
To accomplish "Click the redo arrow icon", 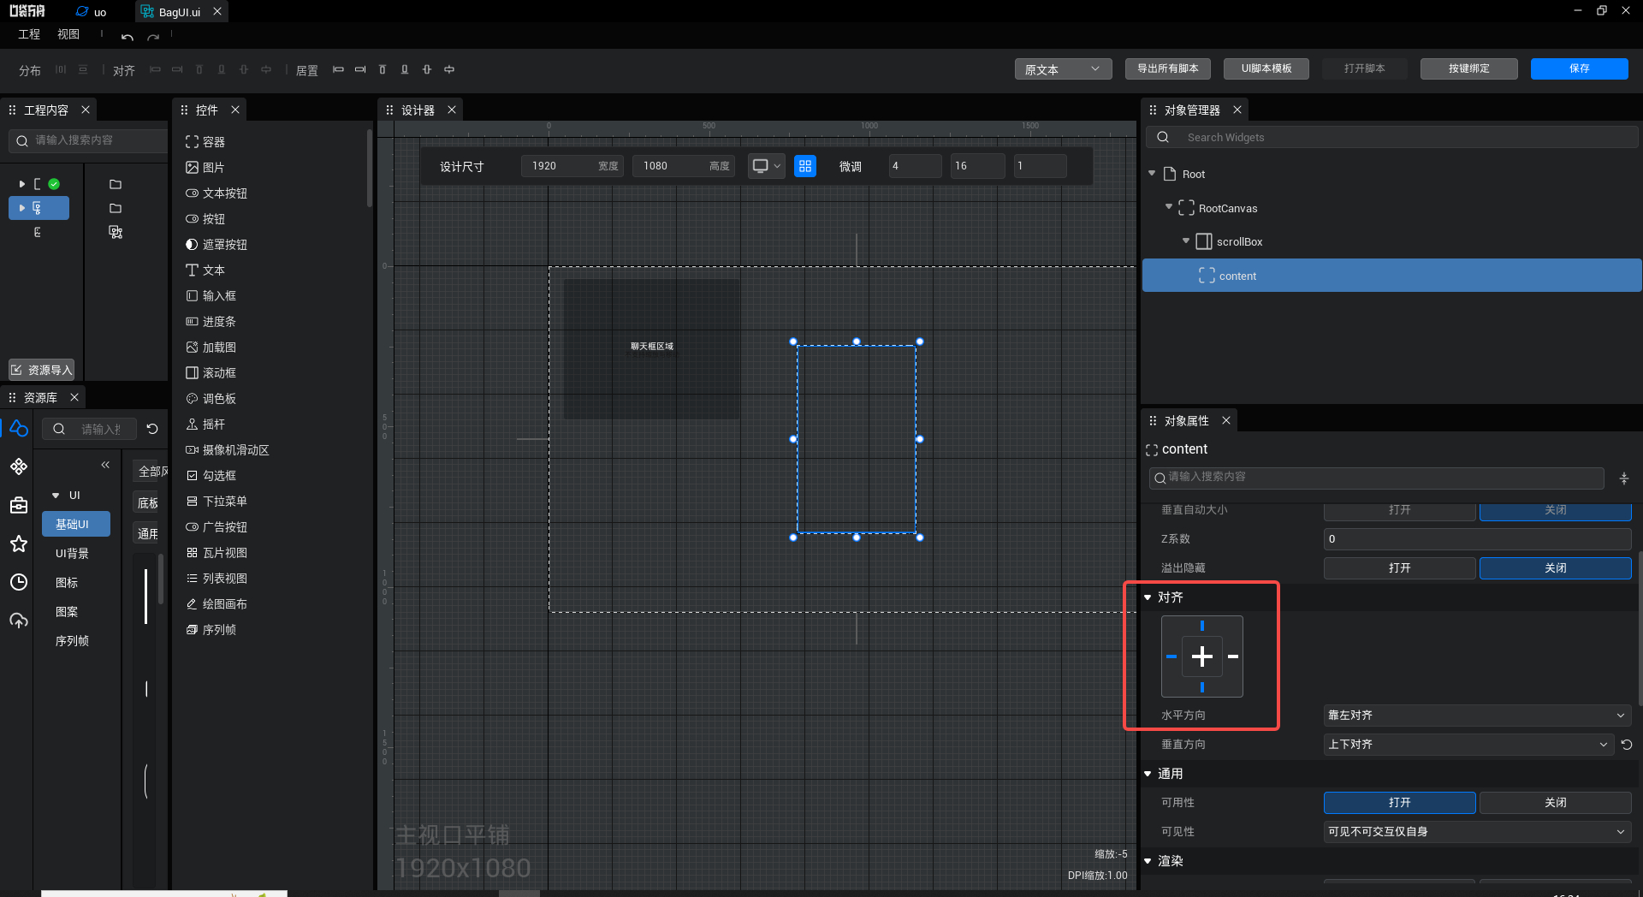I will (153, 37).
